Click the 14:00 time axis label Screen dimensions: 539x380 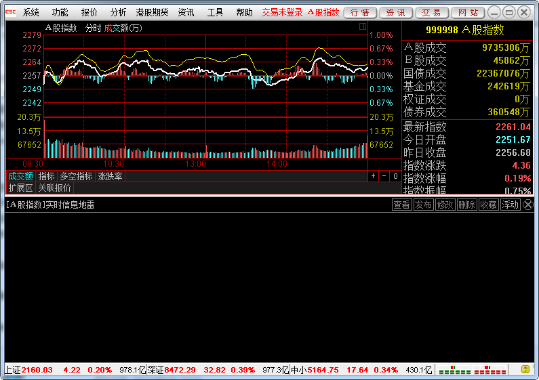point(277,164)
